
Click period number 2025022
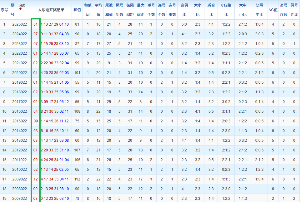tap(20, 24)
